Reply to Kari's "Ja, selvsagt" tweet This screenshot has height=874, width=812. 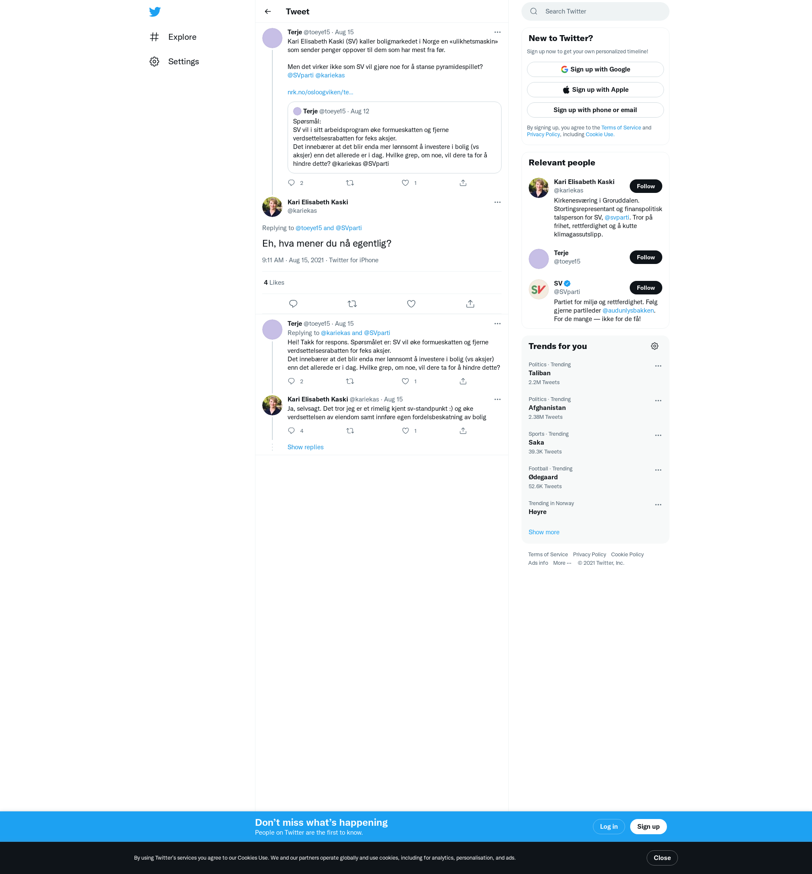point(291,431)
